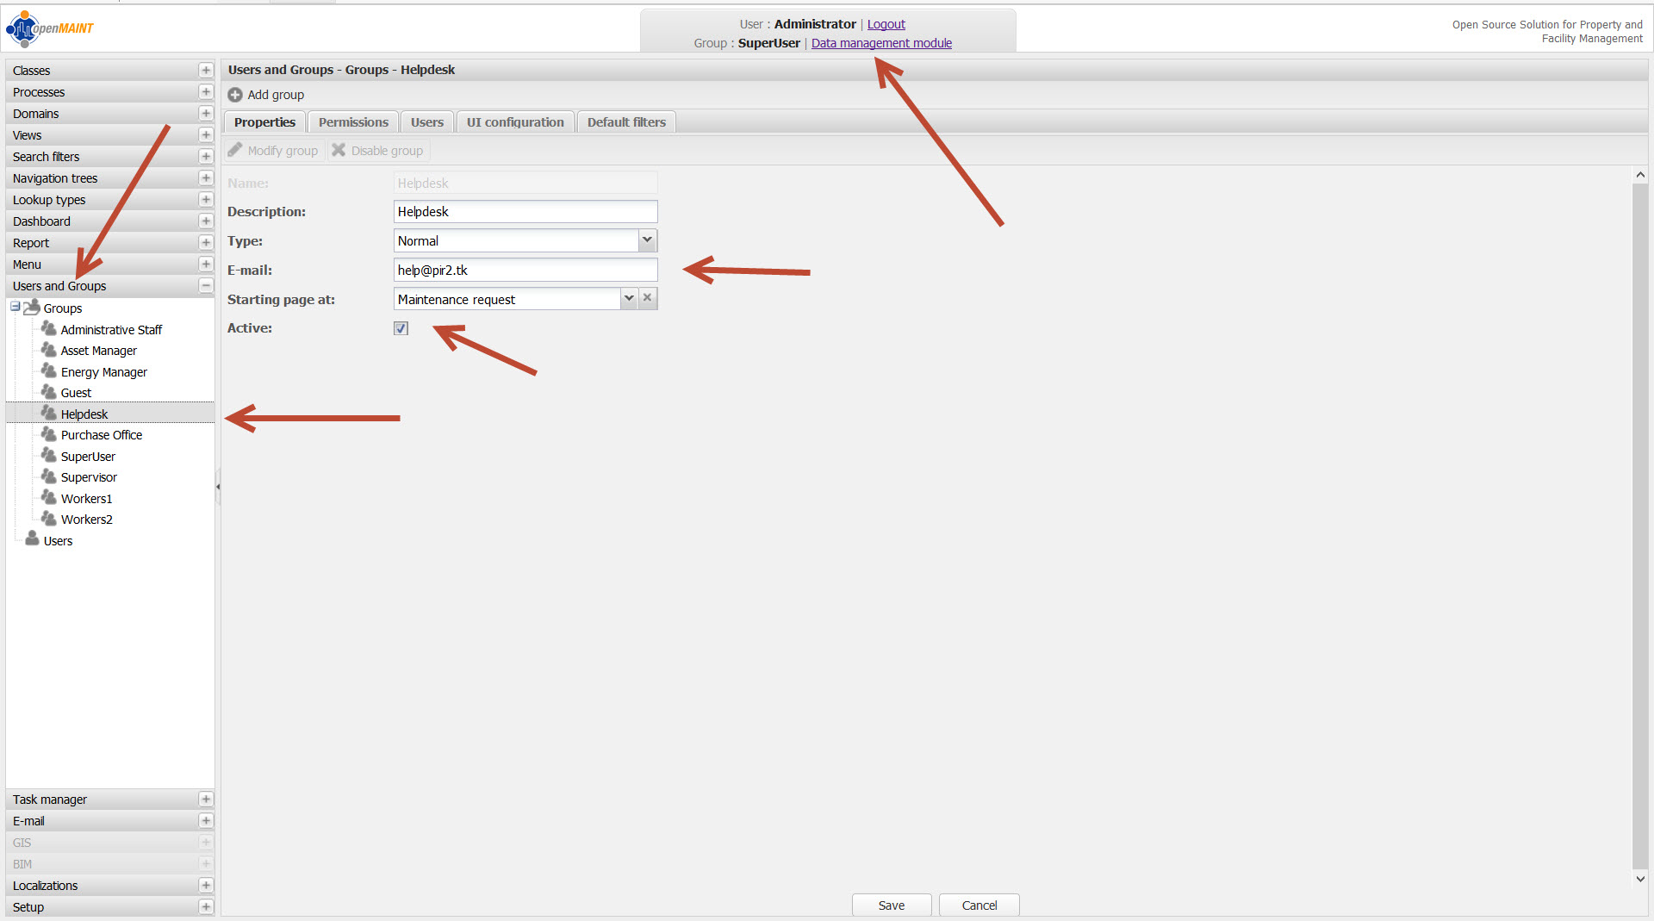This screenshot has width=1654, height=921.
Task: Click the SuperUser group icon
Action: [49, 456]
